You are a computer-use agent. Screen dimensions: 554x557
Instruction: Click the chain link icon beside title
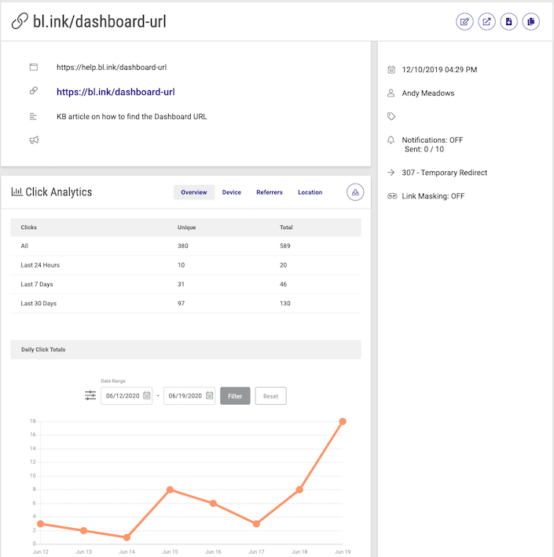point(20,21)
